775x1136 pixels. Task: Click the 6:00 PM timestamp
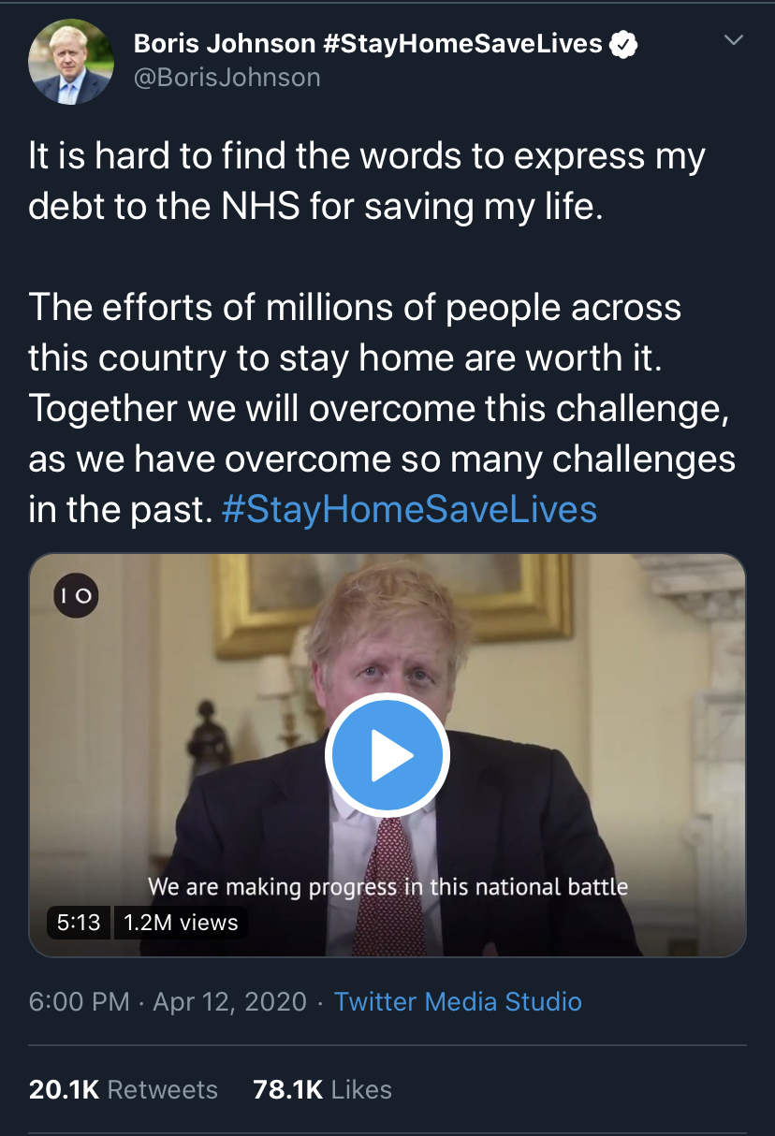coord(80,1001)
